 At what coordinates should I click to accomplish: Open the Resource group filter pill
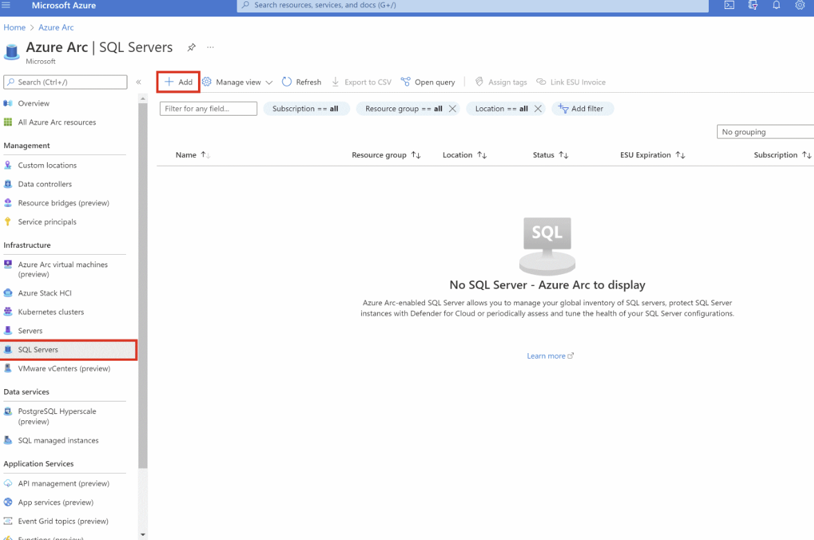coord(403,109)
